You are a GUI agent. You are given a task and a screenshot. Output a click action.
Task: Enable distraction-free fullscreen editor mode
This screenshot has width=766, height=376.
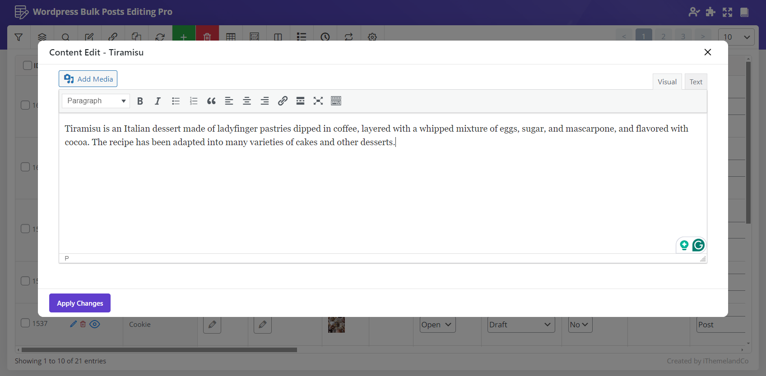click(x=318, y=101)
